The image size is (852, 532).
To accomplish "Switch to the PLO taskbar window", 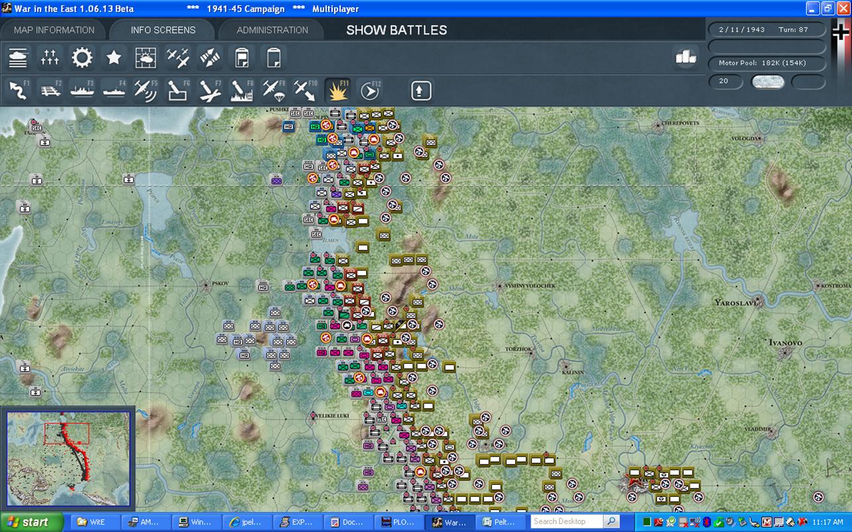I will tap(399, 522).
